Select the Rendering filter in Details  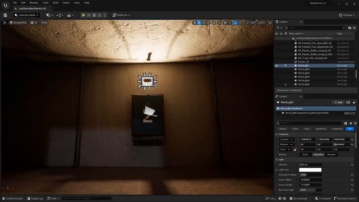321,129
